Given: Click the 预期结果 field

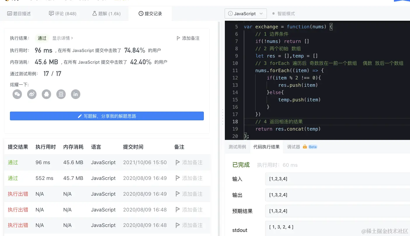Looking at the screenshot, I should 338,211.
